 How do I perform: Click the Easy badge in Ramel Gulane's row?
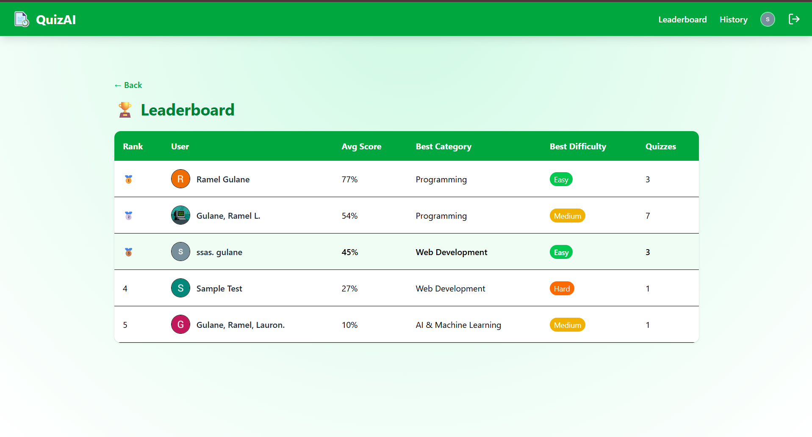click(561, 179)
